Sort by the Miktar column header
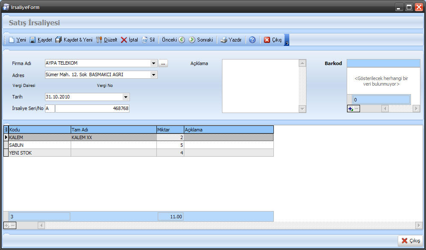This screenshot has height=250, width=426. 170,130
